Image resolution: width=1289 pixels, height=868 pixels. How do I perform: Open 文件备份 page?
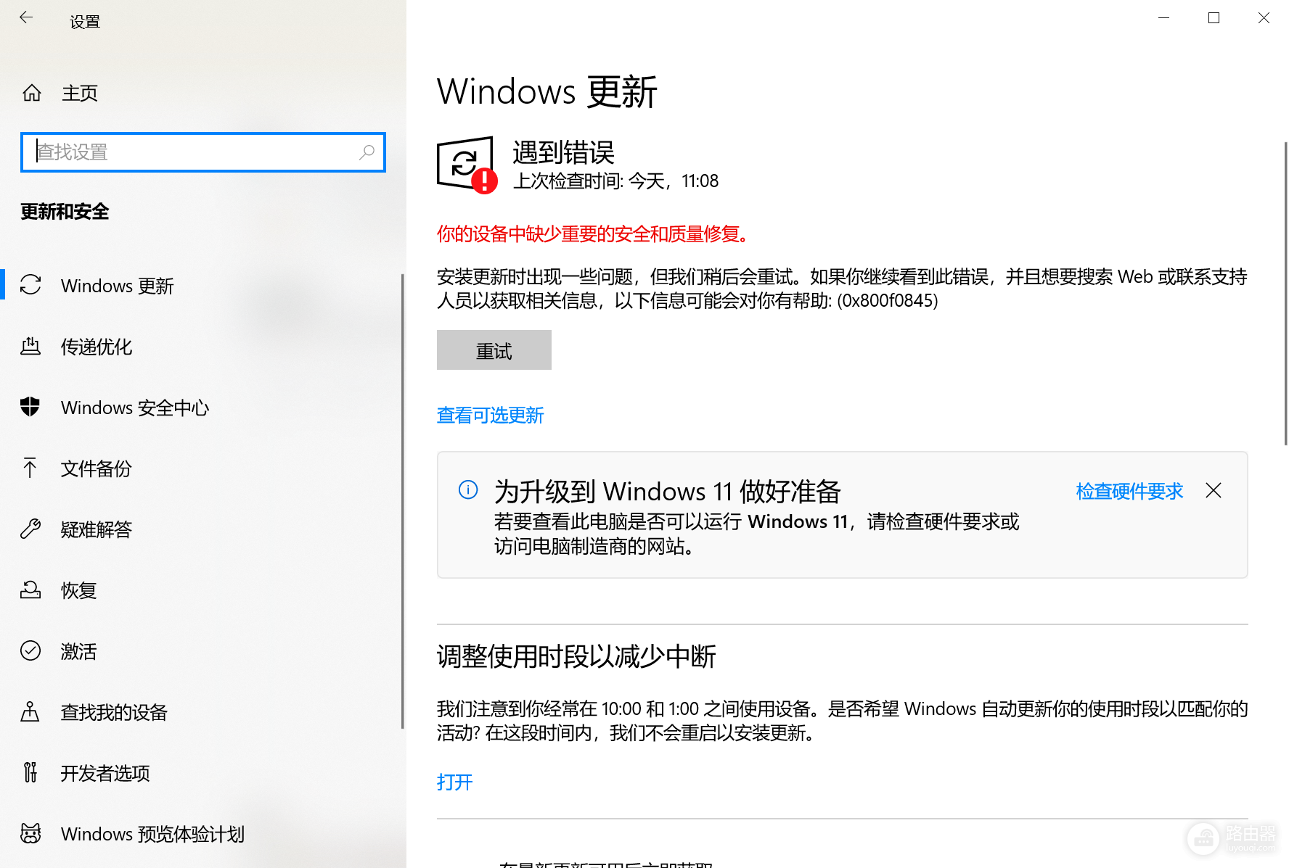click(x=202, y=468)
